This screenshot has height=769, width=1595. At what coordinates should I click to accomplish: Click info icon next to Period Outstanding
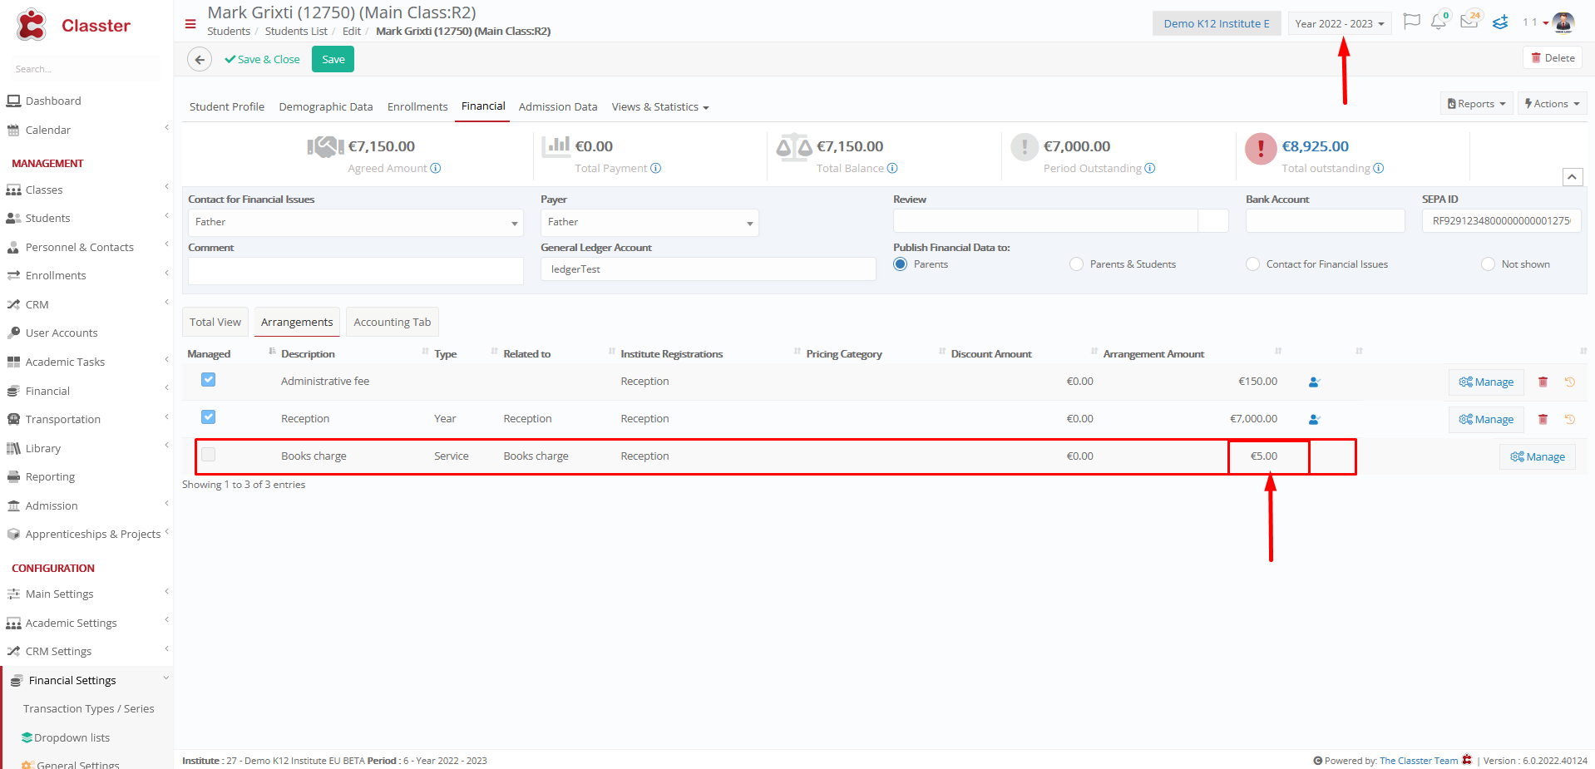point(1150,168)
